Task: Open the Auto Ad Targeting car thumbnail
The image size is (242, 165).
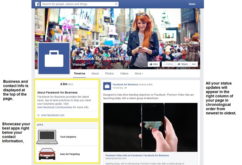Action: tap(47, 154)
